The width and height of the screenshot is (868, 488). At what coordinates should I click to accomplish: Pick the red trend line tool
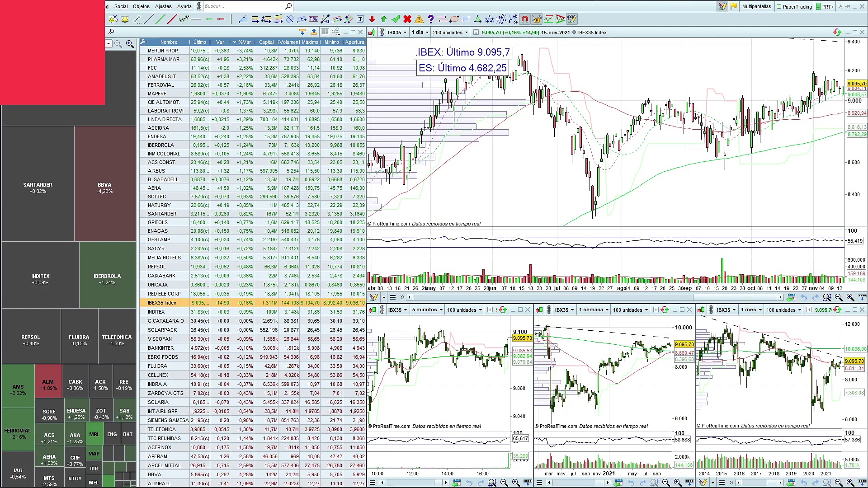coord(172,19)
